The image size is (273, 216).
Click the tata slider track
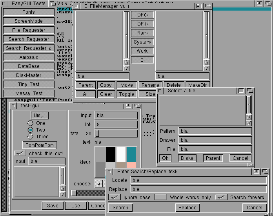(118, 134)
